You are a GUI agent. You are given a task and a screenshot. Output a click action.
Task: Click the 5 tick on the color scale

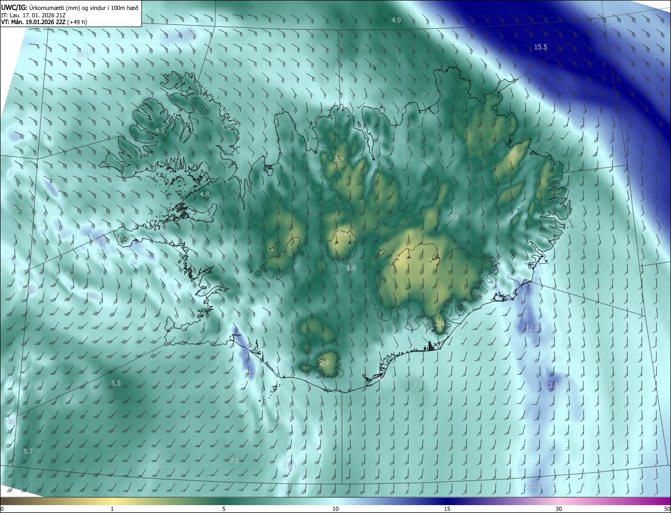224,509
